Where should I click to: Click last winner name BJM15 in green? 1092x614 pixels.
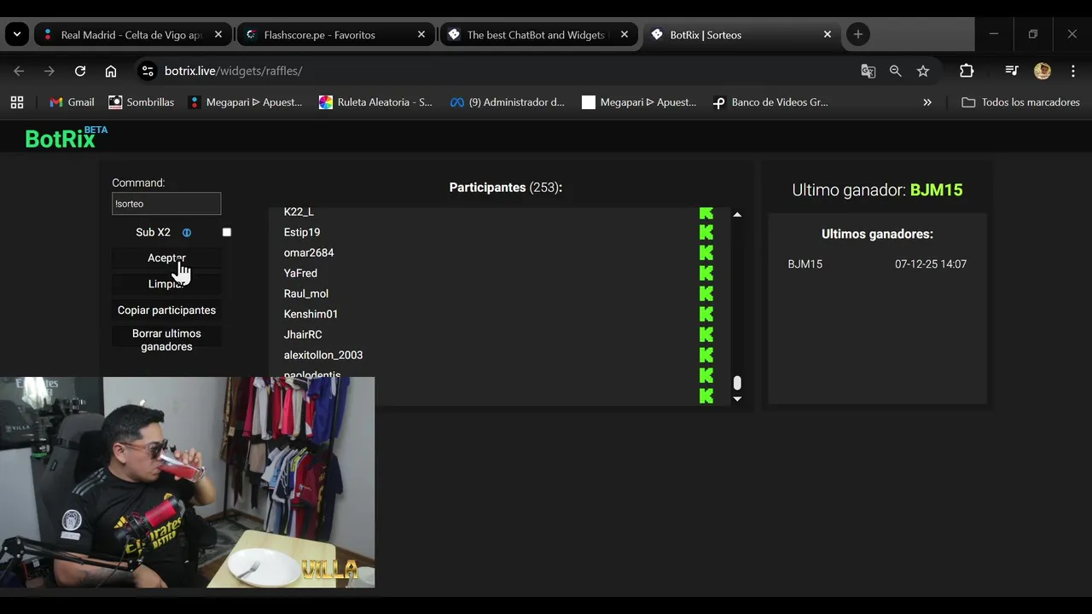coord(936,190)
